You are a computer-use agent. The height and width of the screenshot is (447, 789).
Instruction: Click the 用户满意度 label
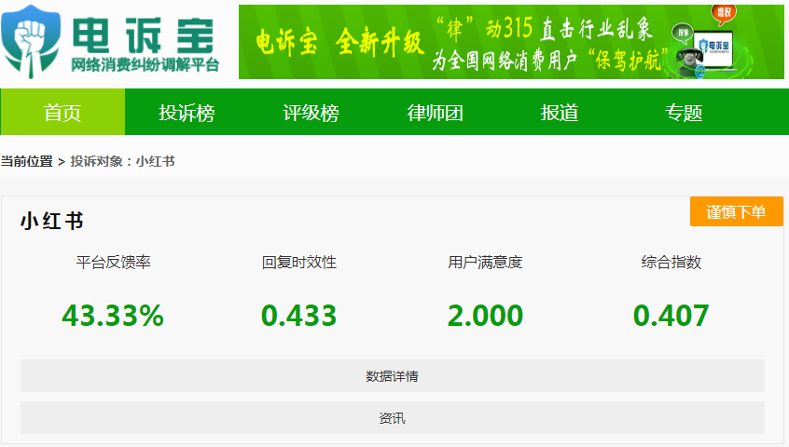(485, 263)
